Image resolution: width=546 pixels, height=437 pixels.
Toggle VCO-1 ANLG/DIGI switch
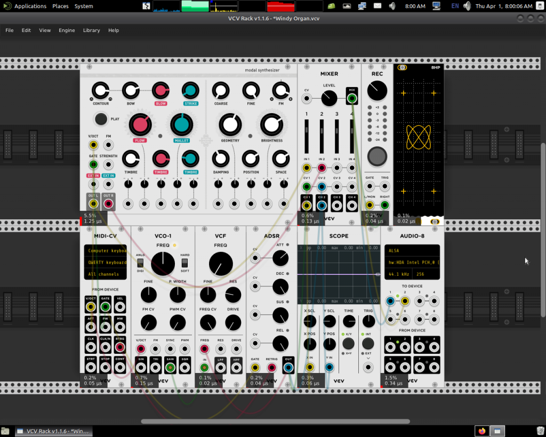tap(140, 263)
